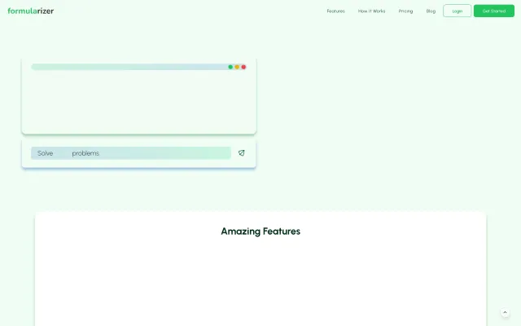Click the Login button
Image resolution: width=521 pixels, height=326 pixels.
point(457,11)
